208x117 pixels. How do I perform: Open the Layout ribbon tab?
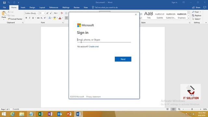point(42,7)
